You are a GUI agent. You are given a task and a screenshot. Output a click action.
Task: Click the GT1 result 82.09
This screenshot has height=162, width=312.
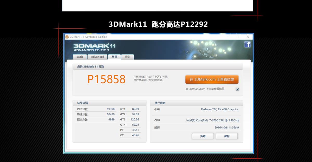(x=135, y=109)
